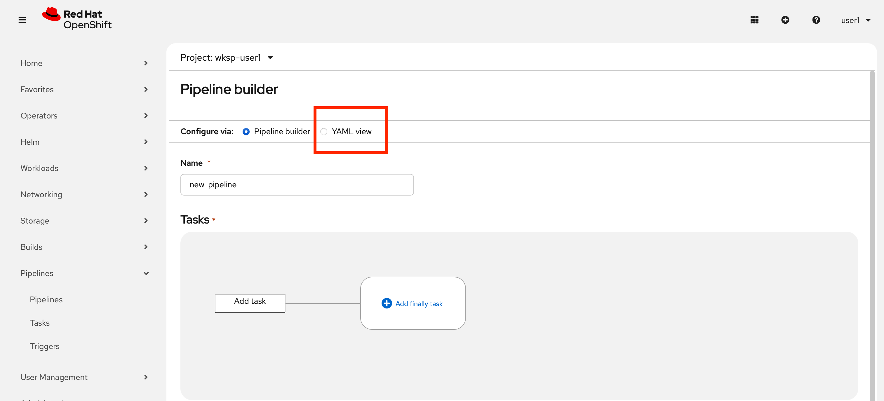Viewport: 884px width, 401px height.
Task: Open the Project wksp-user1 dropdown
Action: point(227,57)
